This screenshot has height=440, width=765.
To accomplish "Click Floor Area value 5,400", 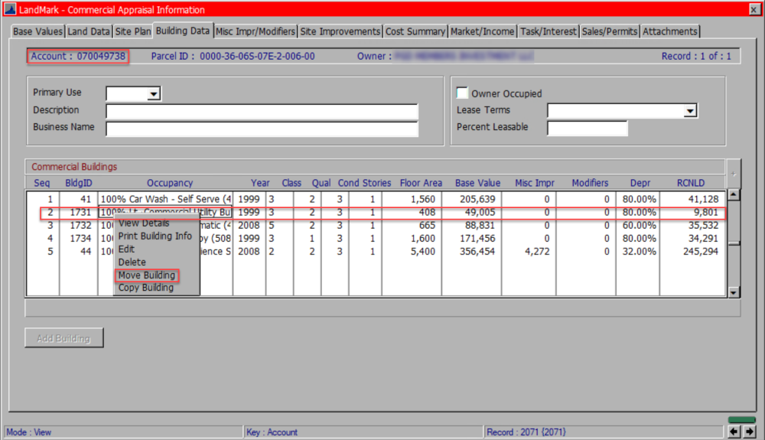I will coord(422,252).
